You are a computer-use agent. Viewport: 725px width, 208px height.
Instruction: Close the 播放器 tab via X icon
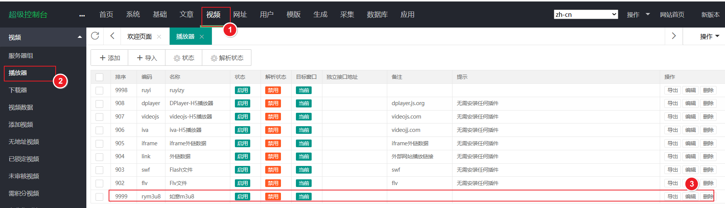(x=202, y=37)
